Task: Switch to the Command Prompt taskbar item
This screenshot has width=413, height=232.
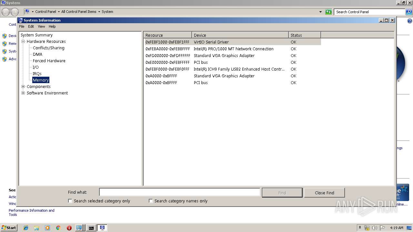Action: click(91, 228)
